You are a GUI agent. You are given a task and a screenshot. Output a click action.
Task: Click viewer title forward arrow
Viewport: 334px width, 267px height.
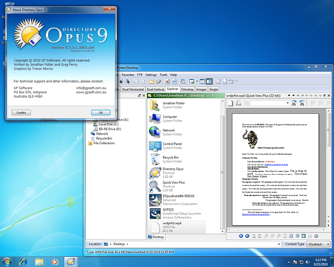(293, 96)
